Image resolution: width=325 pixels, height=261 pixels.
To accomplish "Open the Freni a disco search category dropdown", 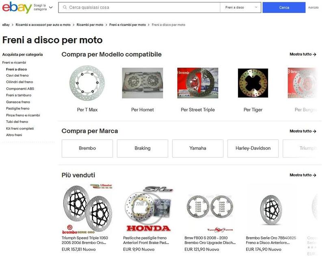I will point(240,7).
